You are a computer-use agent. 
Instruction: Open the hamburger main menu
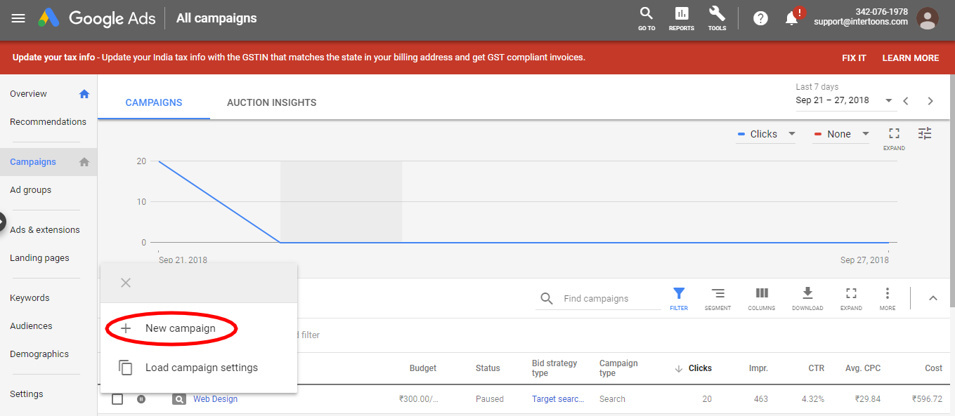click(18, 18)
